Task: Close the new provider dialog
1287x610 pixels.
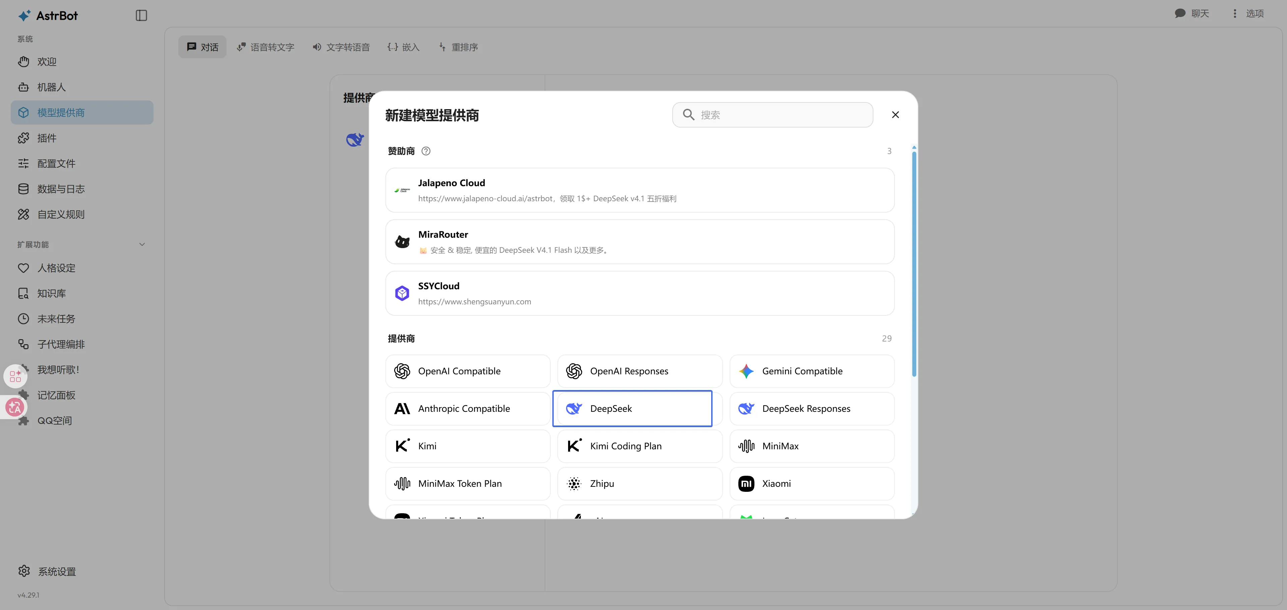Action: 895,115
